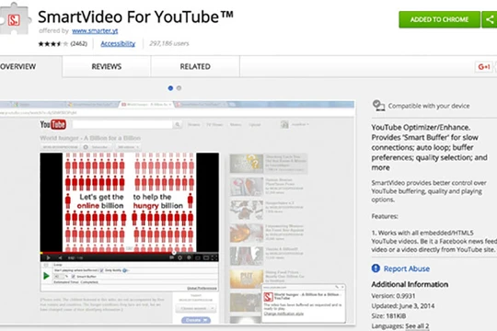The image size is (497, 331).
Task: Click the G+1 button
Action: pos(484,67)
